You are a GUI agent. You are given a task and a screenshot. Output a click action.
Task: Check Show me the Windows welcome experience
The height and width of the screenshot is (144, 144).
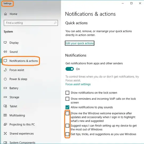67,113
